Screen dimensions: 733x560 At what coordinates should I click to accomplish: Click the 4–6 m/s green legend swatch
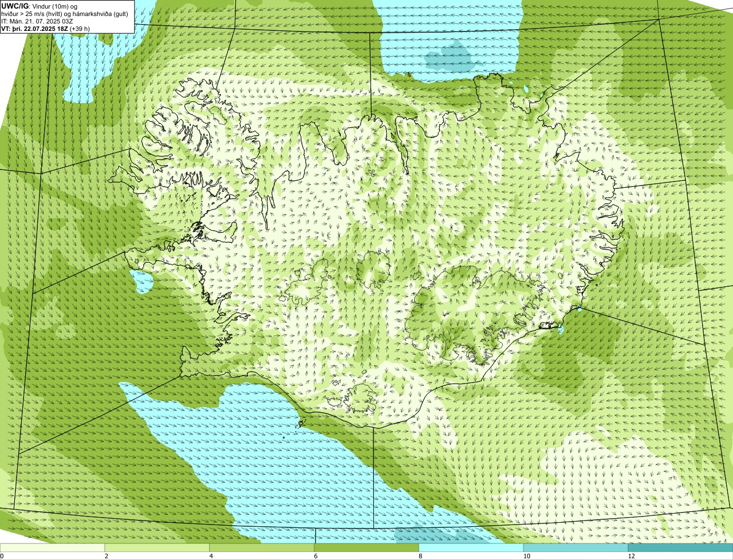point(262,547)
